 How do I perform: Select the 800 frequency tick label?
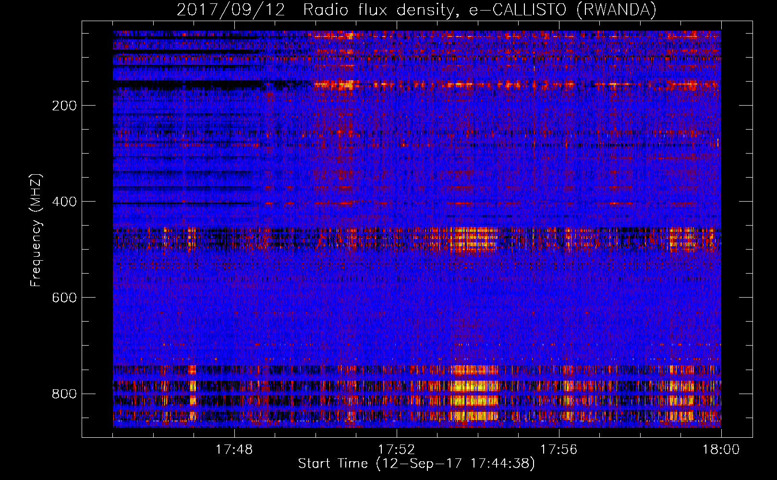coord(64,394)
